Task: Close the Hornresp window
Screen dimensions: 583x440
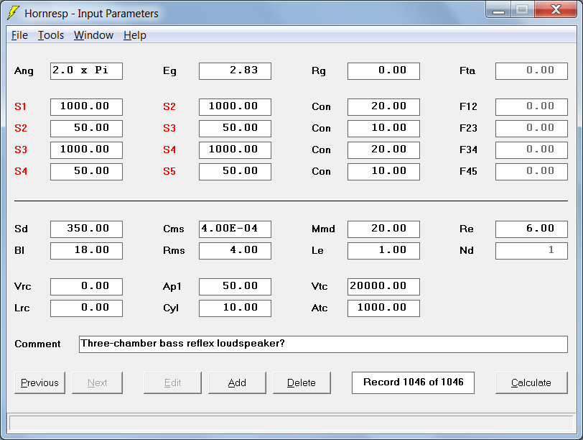Action: click(556, 10)
